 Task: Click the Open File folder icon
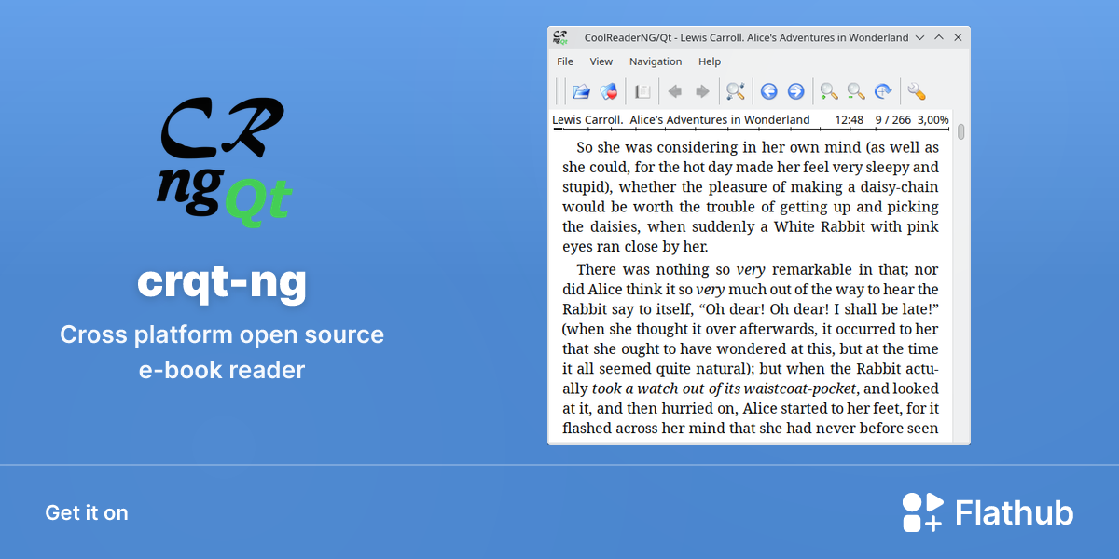coord(581,91)
